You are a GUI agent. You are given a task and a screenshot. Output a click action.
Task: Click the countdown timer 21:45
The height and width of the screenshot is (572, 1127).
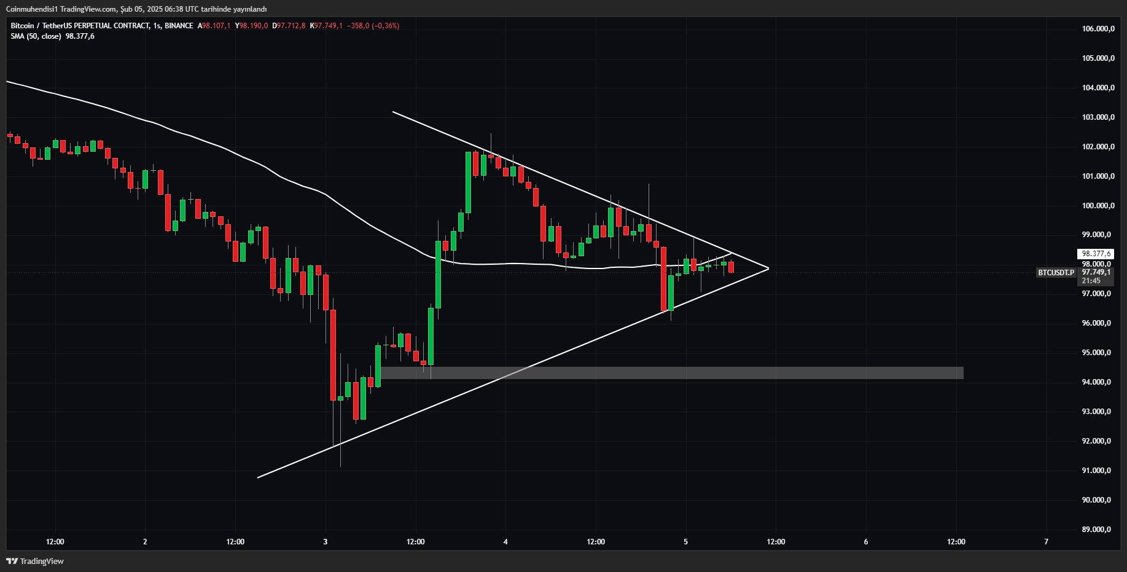coord(1091,281)
